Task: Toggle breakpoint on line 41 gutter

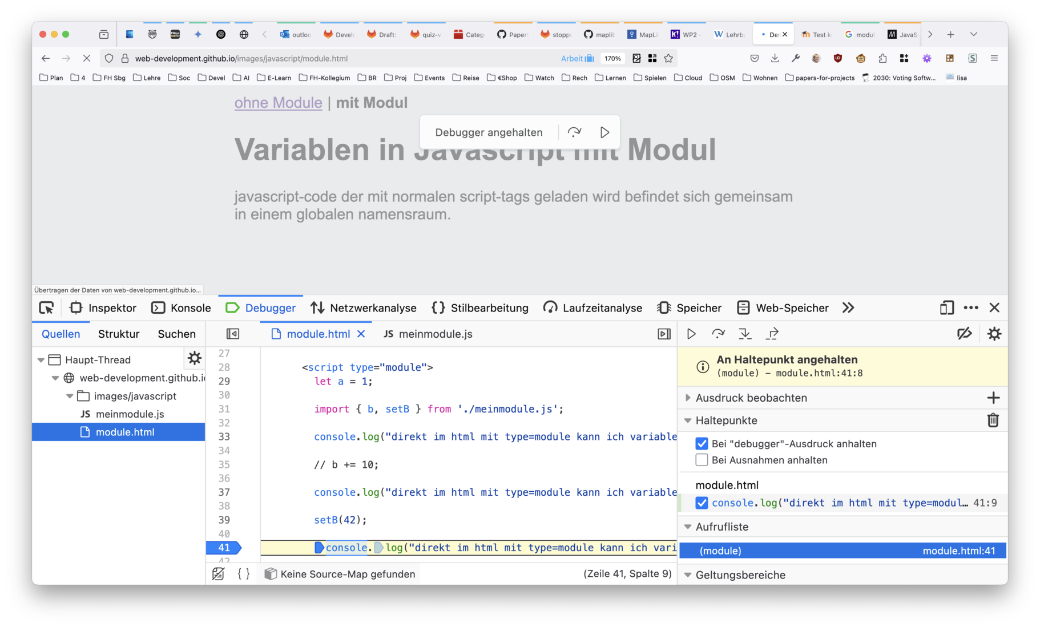Action: [x=224, y=548]
